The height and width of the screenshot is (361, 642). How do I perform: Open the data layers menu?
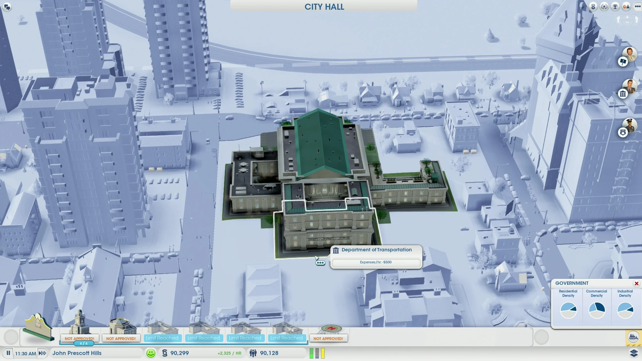634,353
